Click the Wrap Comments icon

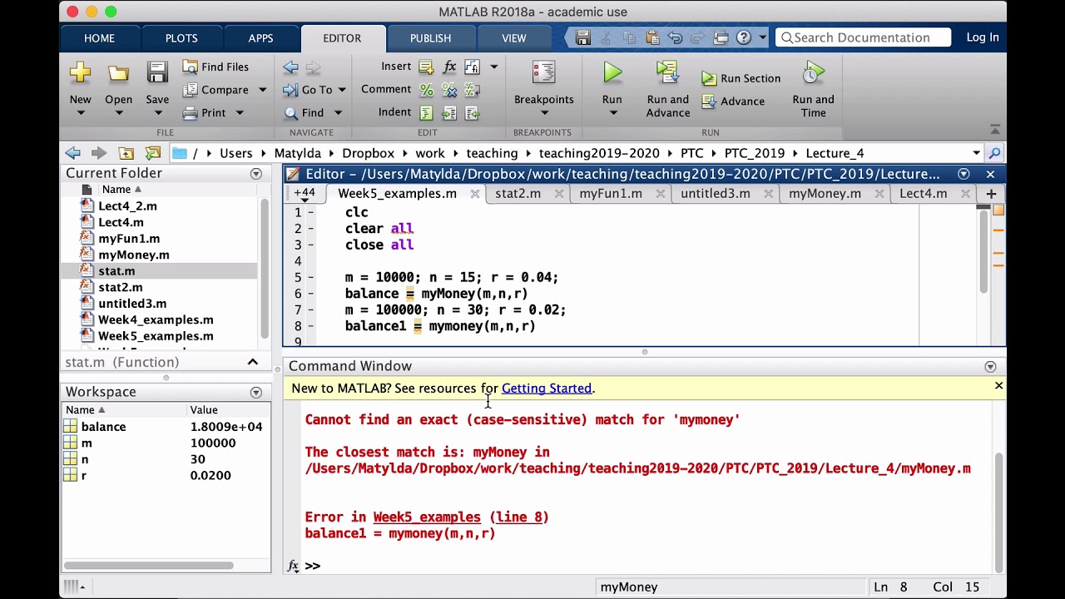coord(472,90)
